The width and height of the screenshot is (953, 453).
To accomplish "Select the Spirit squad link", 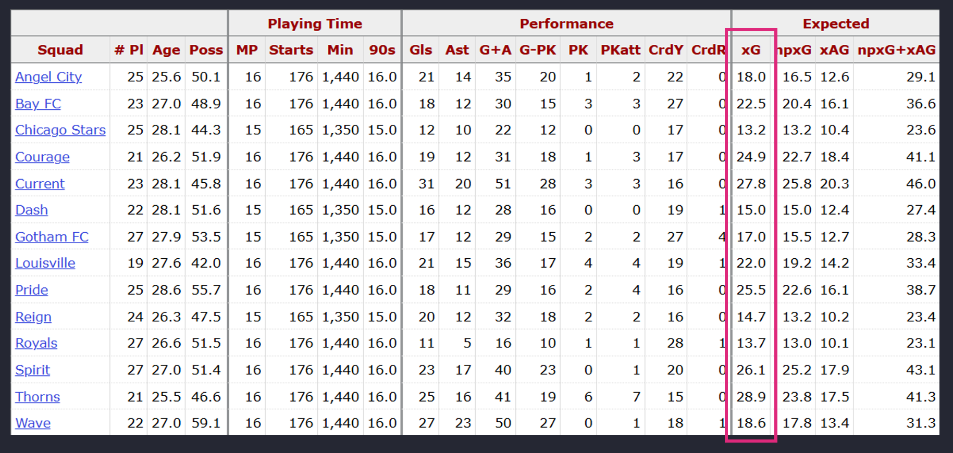I will click(x=32, y=370).
